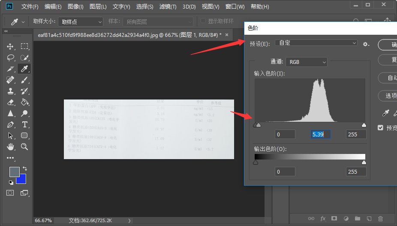Select the Horizontal Type tool
Image resolution: width=397 pixels, height=226 pixels.
click(24, 124)
